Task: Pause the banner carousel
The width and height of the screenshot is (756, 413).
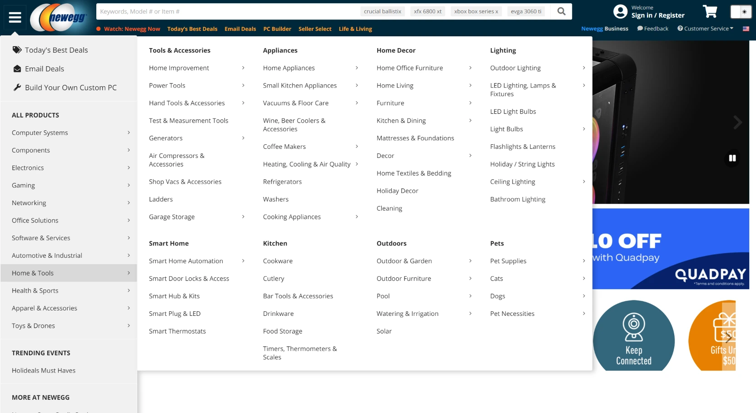Action: tap(732, 158)
